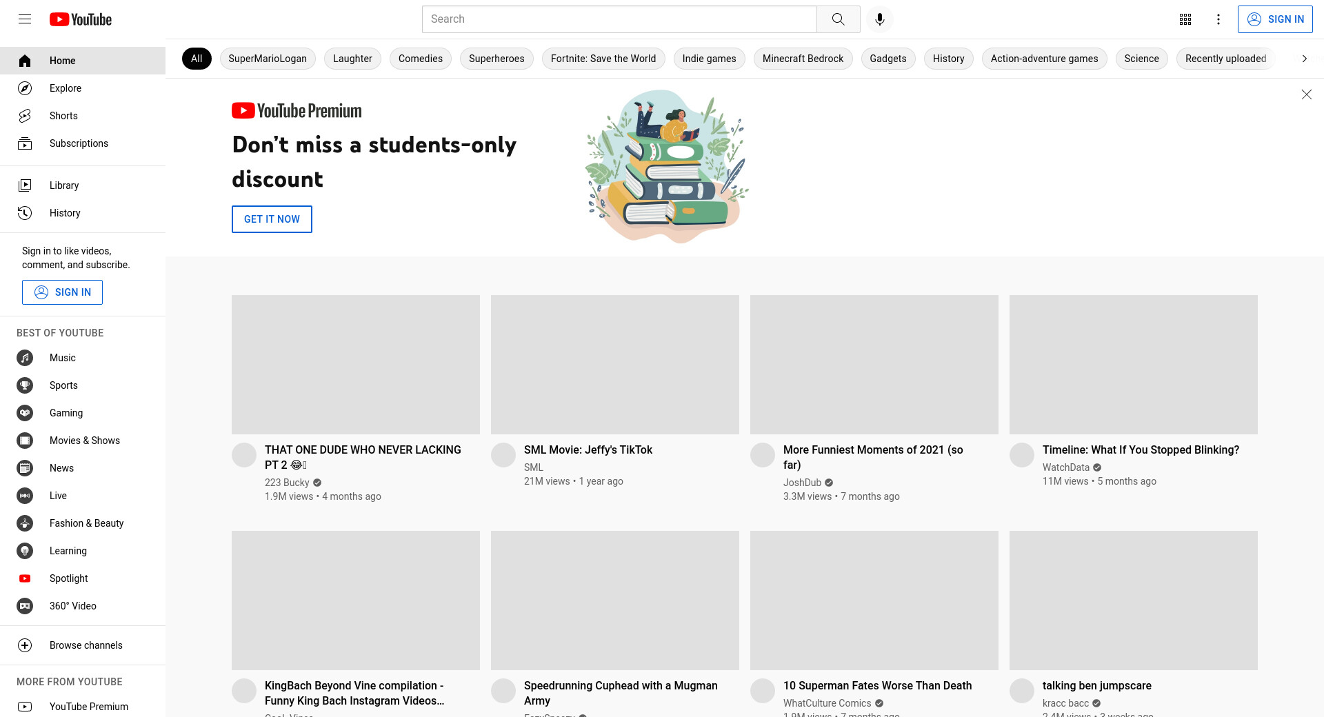Open KingBach Beyond Vine compilation title
Viewport: 1324px width, 717px height.
coord(354,693)
